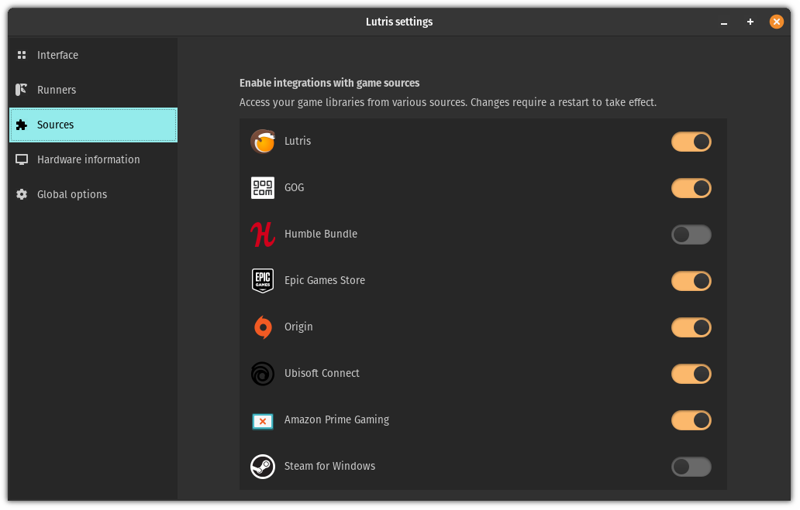Viewport: 800px width, 510px height.
Task: Click the Ubisoft Connect icon
Action: click(263, 374)
